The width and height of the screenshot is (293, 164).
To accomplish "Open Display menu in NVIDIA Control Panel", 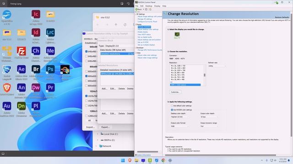I will (x=157, y=6).
